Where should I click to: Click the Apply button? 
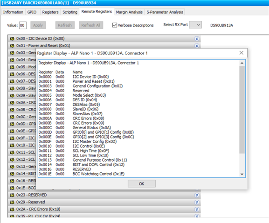click(38, 25)
